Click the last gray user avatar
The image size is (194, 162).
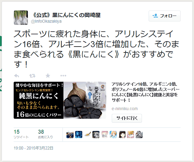(x=139, y=134)
